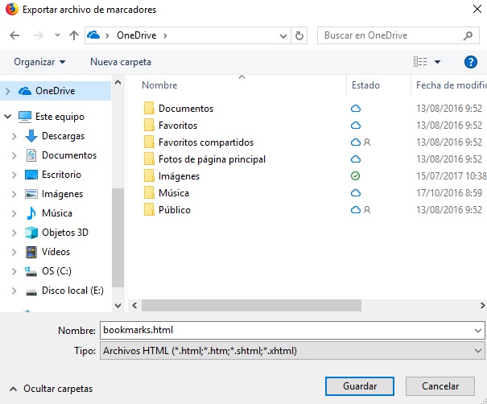Click the Cancelar button
The height and width of the screenshot is (404, 487).
click(440, 386)
